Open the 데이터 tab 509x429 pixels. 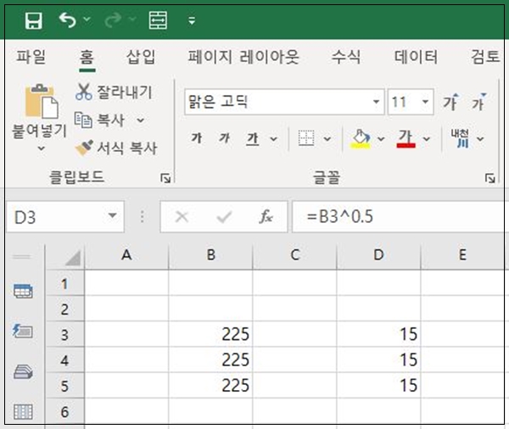[x=416, y=57]
